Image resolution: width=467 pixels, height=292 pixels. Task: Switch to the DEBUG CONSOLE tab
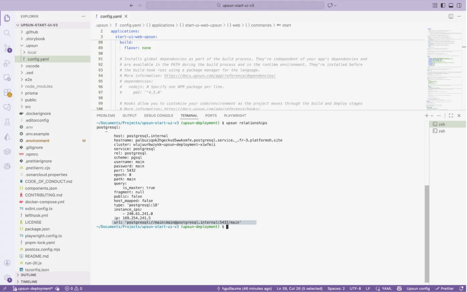tap(159, 116)
